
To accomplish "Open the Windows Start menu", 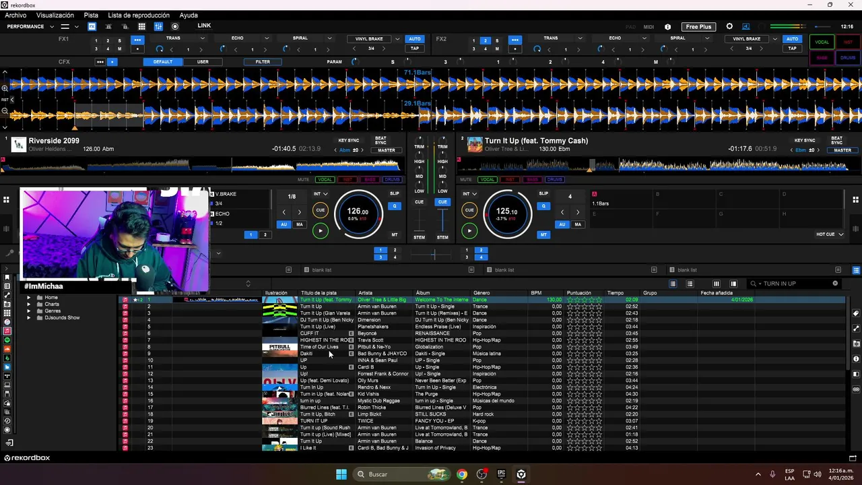I will click(341, 474).
